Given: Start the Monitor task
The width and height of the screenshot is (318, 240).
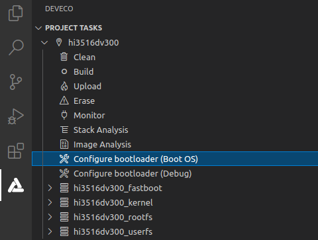Looking at the screenshot, I should tap(89, 115).
